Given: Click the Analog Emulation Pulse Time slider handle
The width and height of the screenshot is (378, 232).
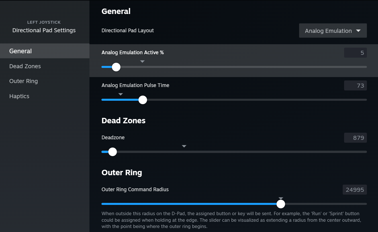Looking at the screenshot, I should click(143, 100).
